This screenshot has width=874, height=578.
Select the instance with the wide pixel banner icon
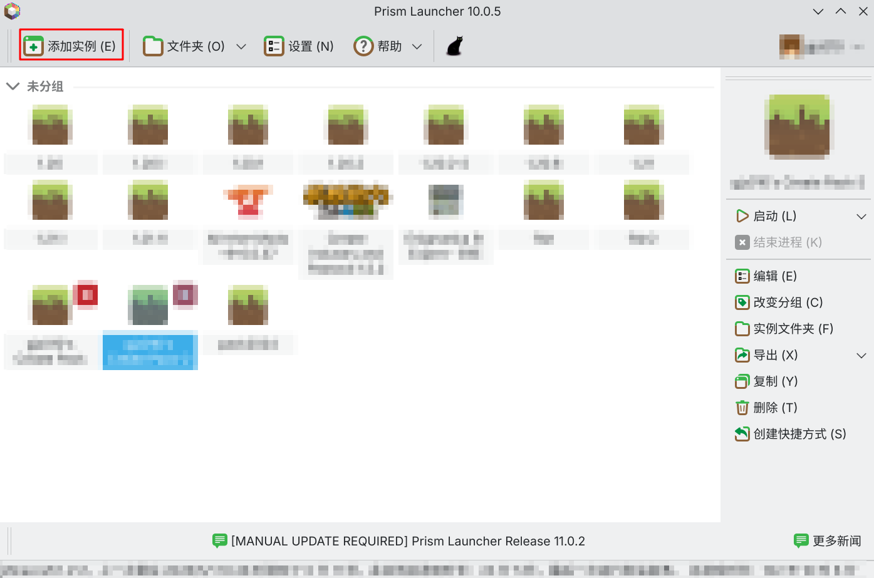click(x=346, y=229)
